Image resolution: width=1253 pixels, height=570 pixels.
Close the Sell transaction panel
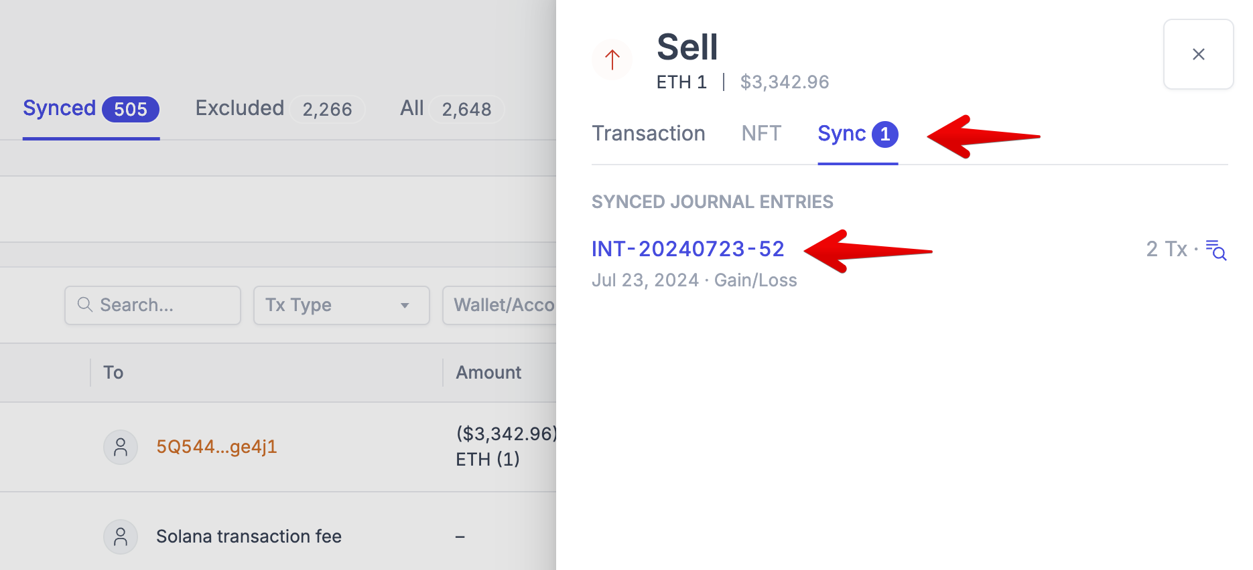1198,54
